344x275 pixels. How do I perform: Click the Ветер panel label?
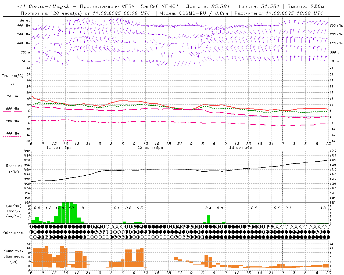[x=25, y=20]
